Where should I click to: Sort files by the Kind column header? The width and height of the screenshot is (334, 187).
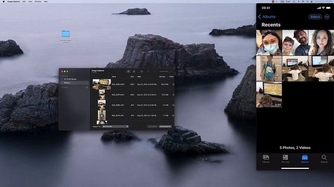[132, 76]
